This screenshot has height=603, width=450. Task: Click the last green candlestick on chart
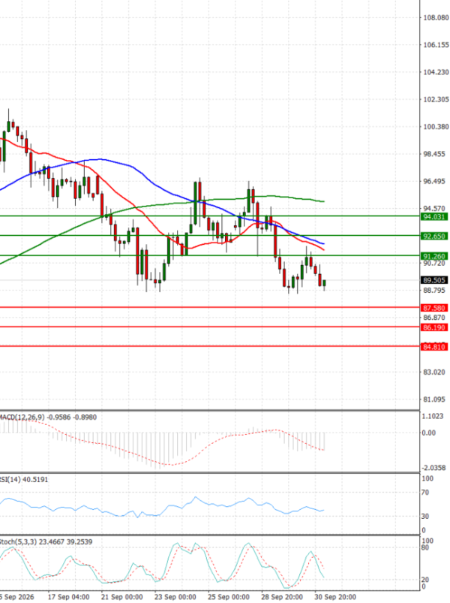(325, 283)
